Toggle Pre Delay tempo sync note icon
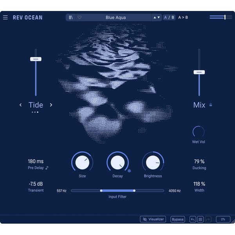The height and width of the screenshot is (235, 235). 47,168
